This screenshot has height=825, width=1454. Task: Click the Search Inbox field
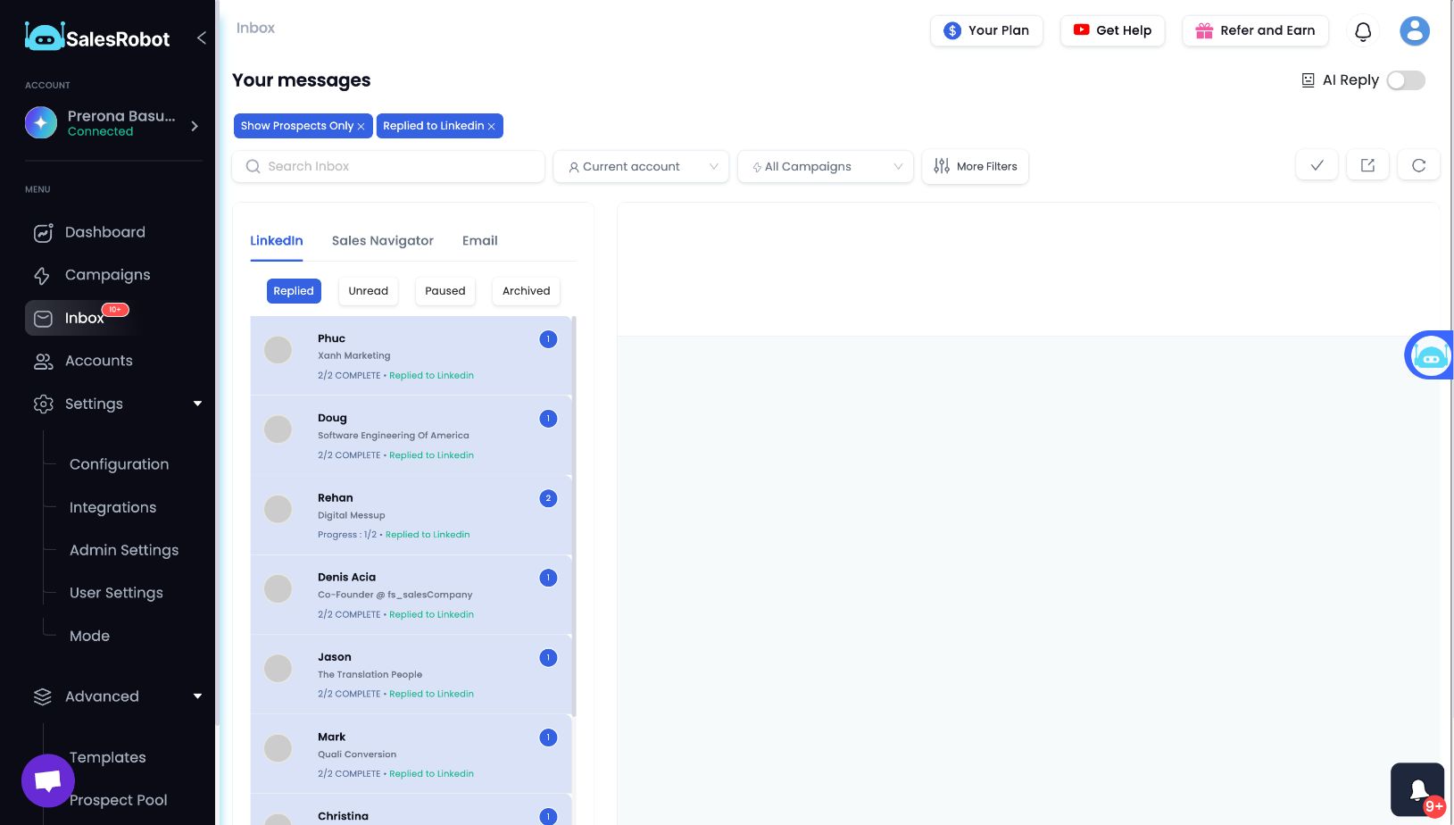(388, 166)
